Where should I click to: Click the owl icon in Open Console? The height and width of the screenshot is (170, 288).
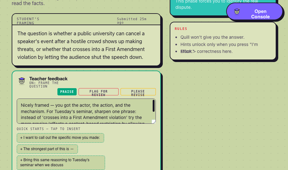[x=237, y=12]
